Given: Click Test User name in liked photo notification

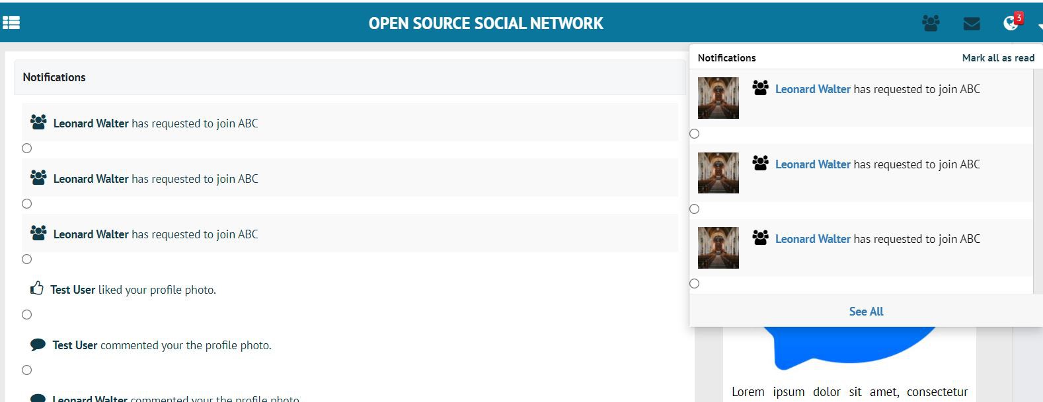Looking at the screenshot, I should pyautogui.click(x=73, y=290).
